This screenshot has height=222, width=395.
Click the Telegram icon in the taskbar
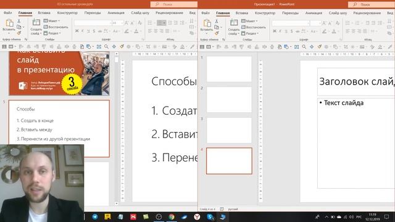tap(95, 216)
